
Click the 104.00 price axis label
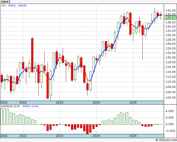(x=170, y=98)
